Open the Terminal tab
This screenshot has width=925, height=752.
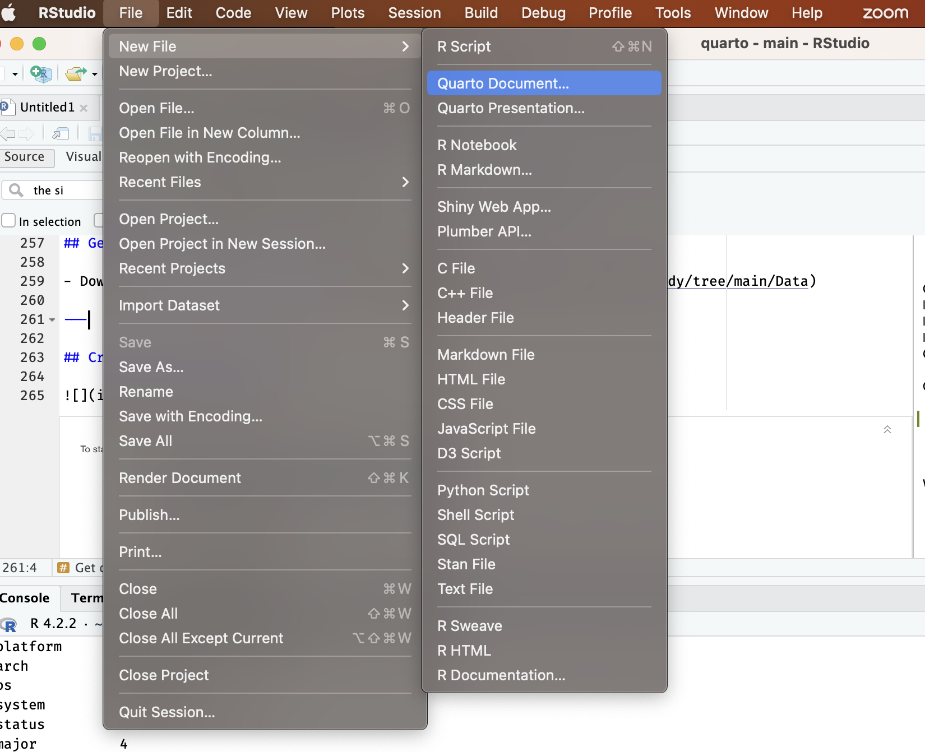87,598
